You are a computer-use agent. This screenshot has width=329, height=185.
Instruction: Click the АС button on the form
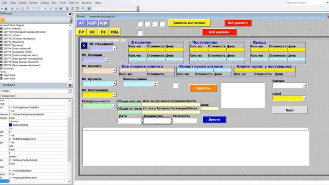coord(81,23)
